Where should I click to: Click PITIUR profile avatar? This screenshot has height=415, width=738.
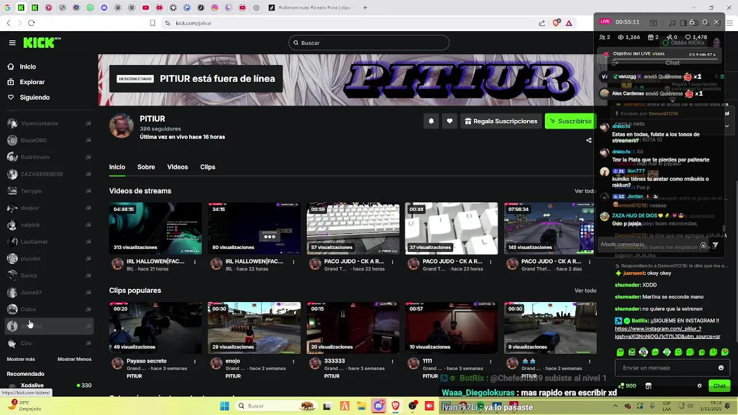click(x=121, y=125)
